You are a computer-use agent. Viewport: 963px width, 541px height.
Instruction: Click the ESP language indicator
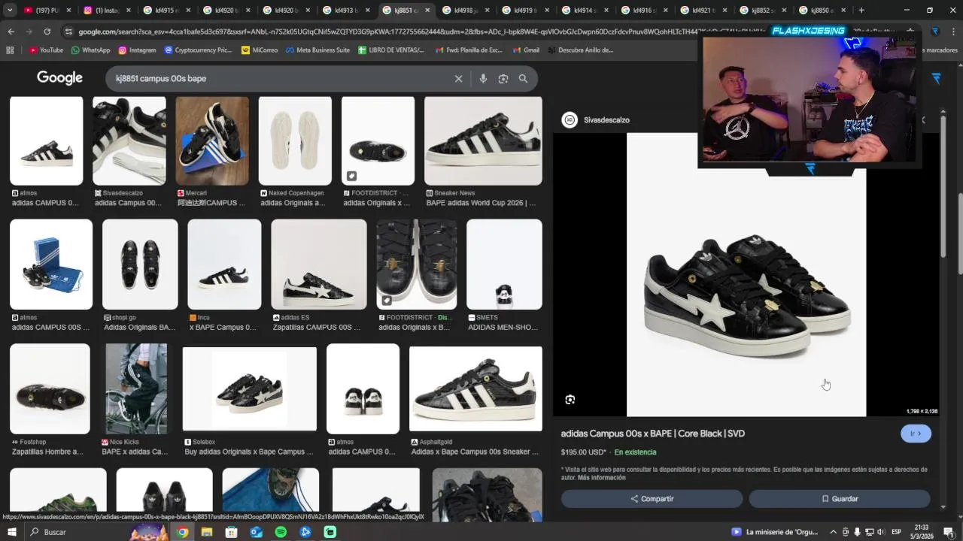click(x=896, y=532)
